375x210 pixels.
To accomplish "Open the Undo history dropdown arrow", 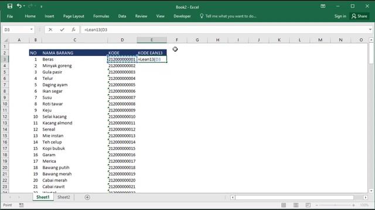I will [x=25, y=6].
